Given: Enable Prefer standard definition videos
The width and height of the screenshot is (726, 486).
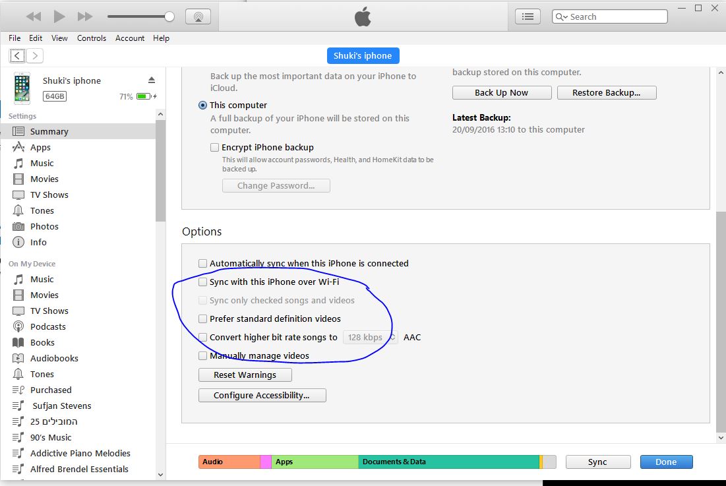Looking at the screenshot, I should tap(202, 319).
